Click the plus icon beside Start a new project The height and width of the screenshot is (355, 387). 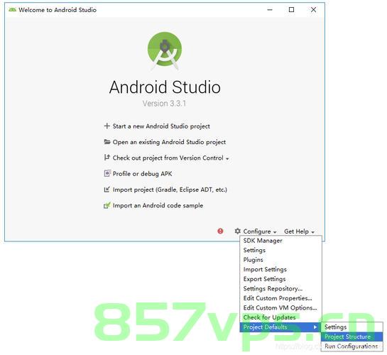click(x=107, y=126)
